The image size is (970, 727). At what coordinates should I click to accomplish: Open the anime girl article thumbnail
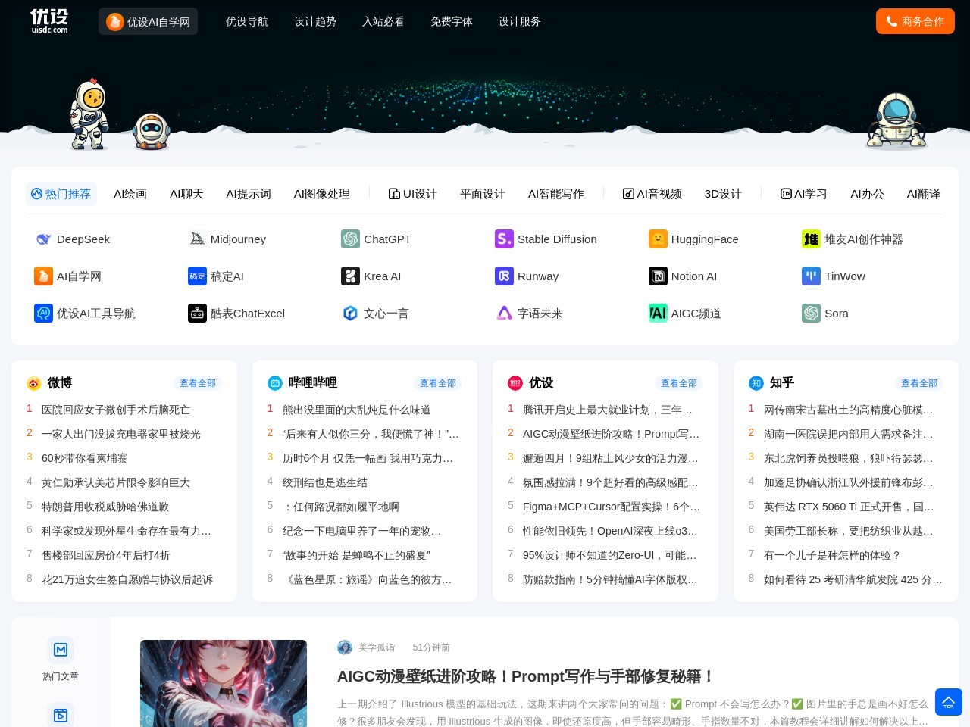tap(224, 683)
